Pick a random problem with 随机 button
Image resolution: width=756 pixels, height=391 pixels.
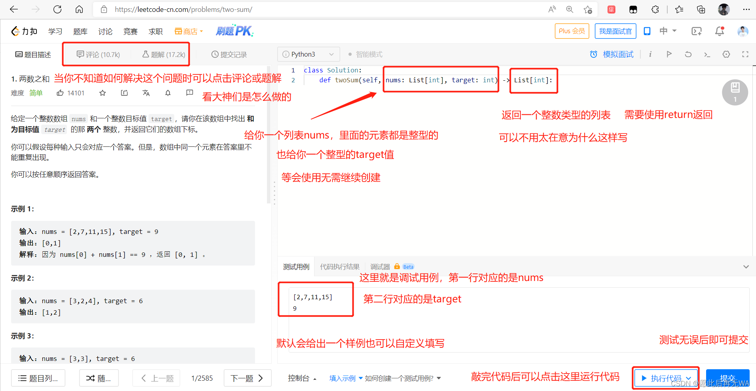pyautogui.click(x=99, y=378)
